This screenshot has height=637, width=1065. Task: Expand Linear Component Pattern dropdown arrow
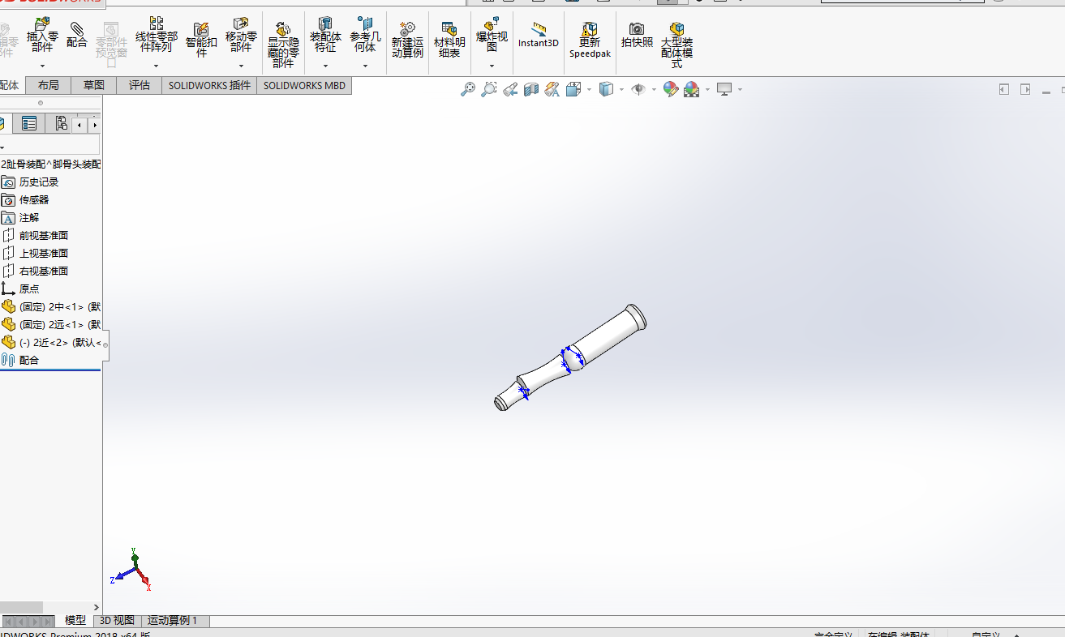coord(156,66)
